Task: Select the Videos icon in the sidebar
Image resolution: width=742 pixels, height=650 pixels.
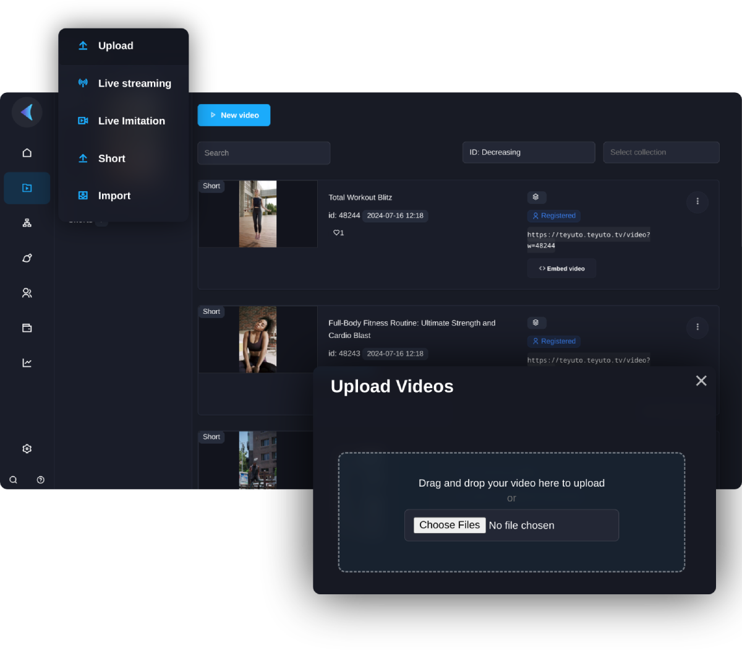Action: coord(27,188)
